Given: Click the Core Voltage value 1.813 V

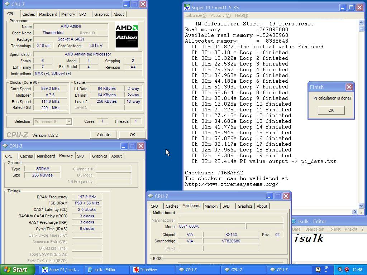Looking at the screenshot, I should 95,45.
